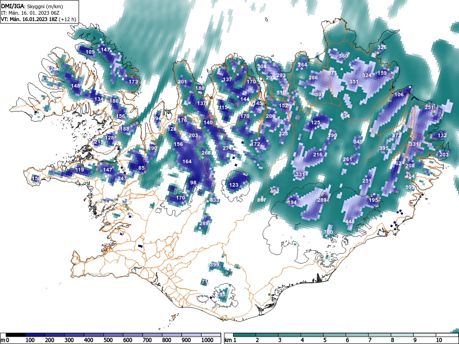The width and height of the screenshot is (459, 344).
Task: Click the visibility value 247 on the map
Action: 122,178
